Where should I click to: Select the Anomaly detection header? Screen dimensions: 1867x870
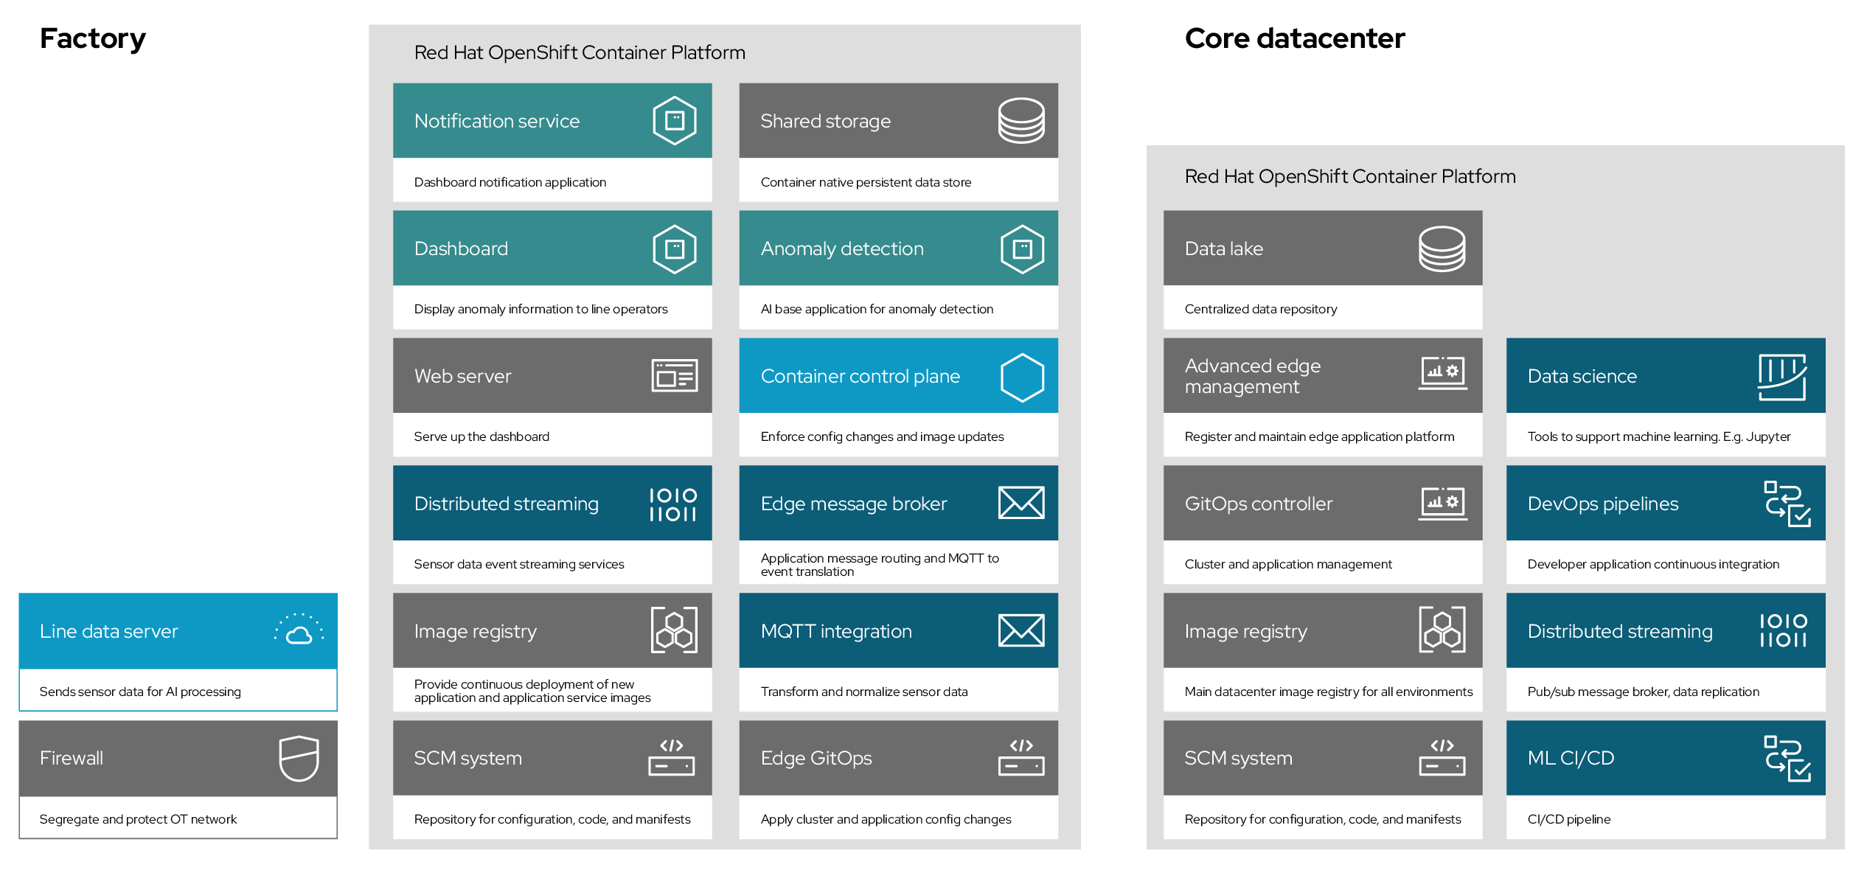842,248
